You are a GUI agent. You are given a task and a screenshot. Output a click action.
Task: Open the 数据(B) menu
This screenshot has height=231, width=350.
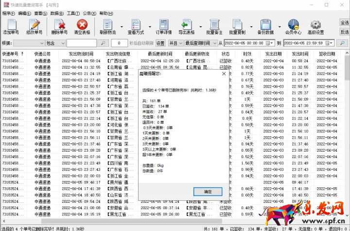click(57, 13)
